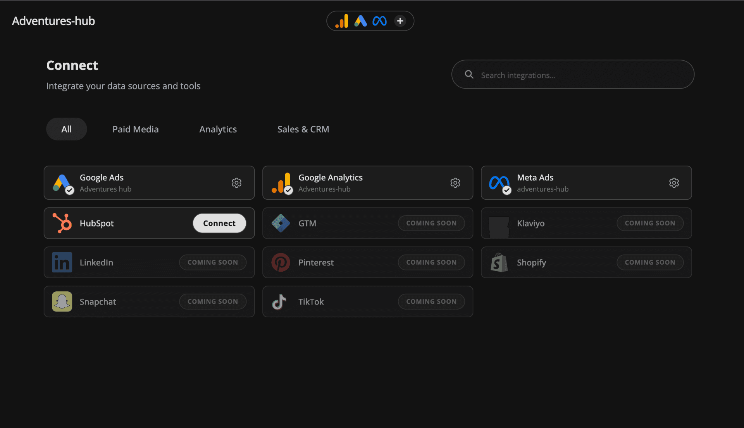Connect the HubSpot integration

[219, 223]
